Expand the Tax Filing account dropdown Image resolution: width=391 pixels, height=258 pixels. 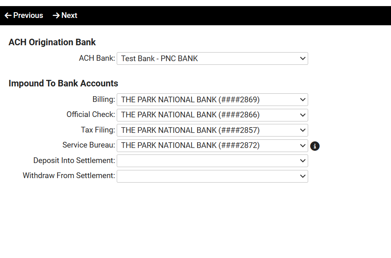tap(212, 130)
